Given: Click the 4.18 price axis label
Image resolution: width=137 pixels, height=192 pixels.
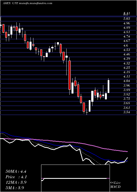Looking at the screenshot, I should (x=127, y=72).
